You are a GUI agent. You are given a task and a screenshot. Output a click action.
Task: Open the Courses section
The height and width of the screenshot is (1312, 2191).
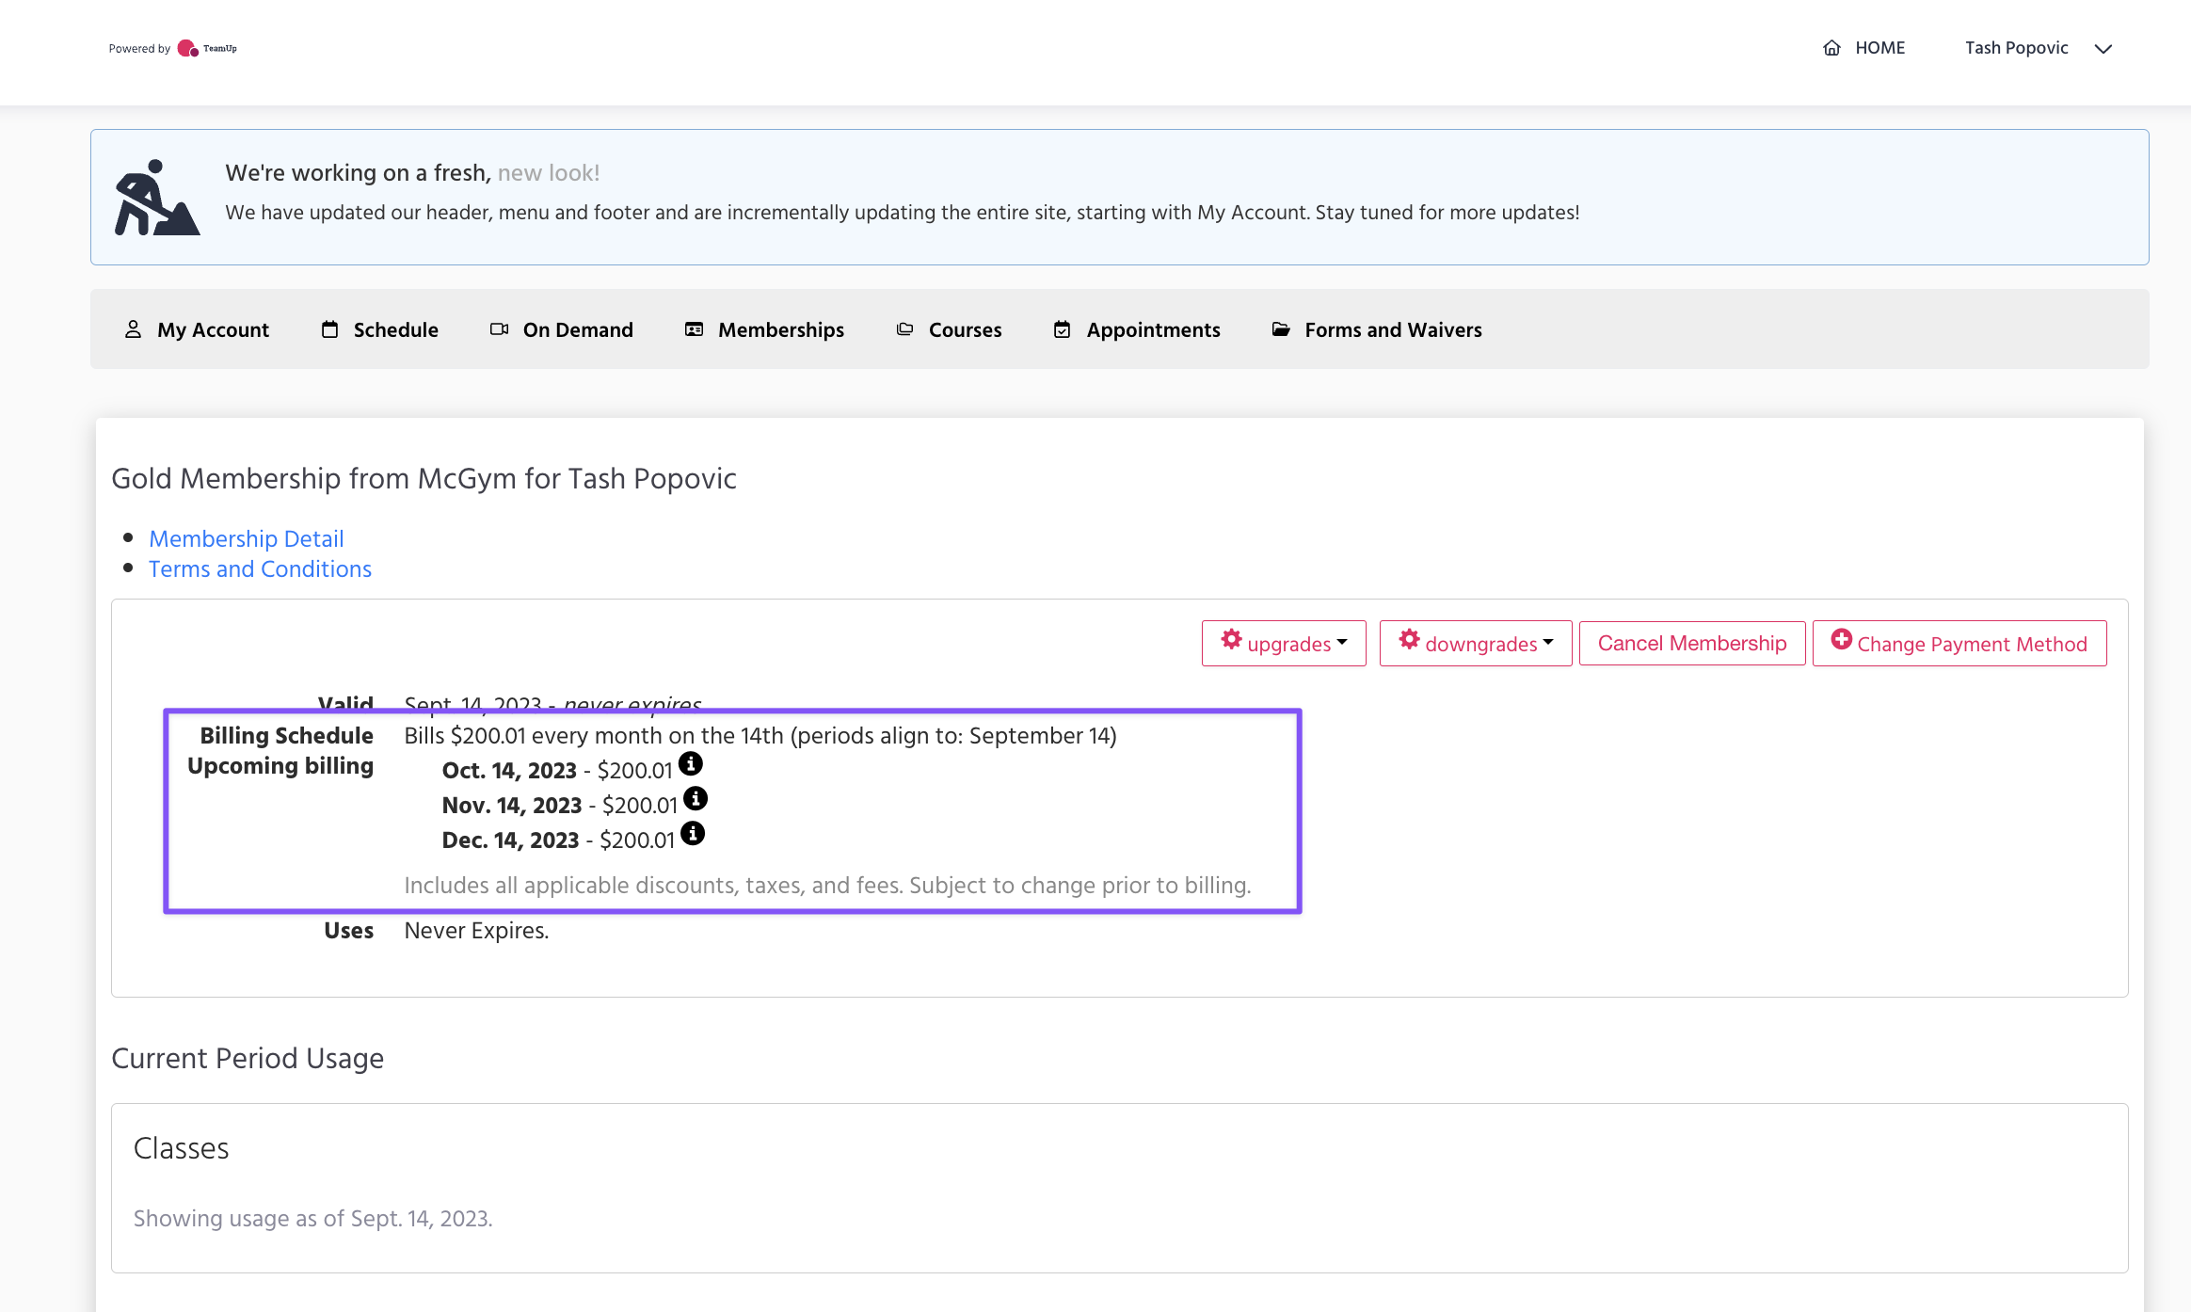pyautogui.click(x=964, y=329)
